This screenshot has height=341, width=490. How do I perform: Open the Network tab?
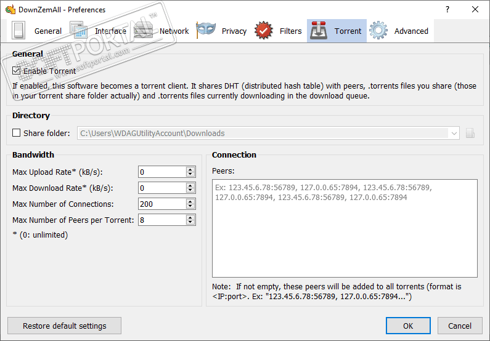161,31
